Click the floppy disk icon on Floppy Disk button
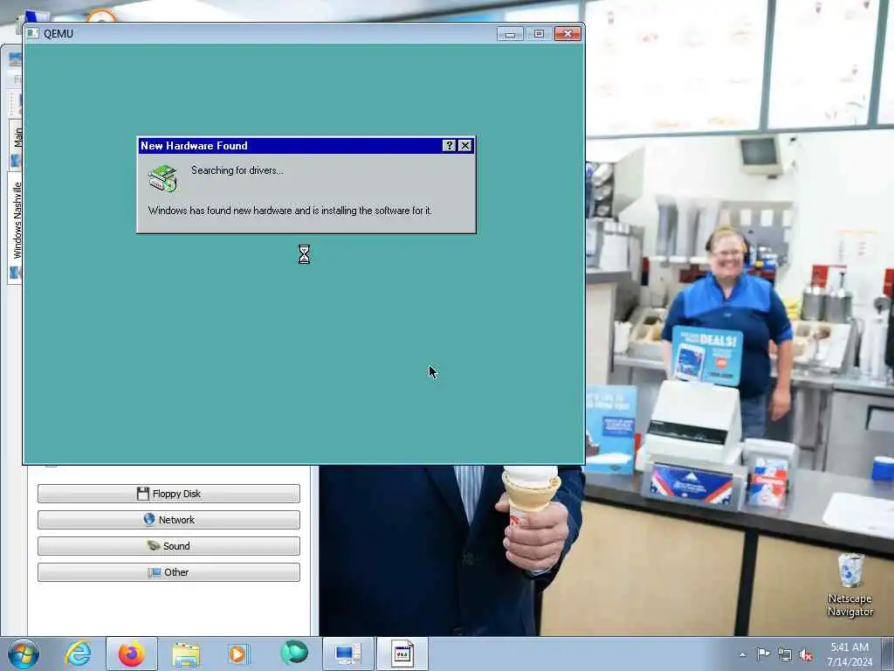The image size is (894, 671). [143, 494]
